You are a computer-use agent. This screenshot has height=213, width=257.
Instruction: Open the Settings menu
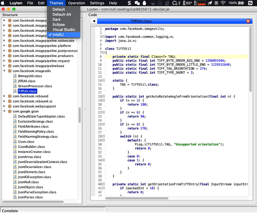click(x=97, y=3)
